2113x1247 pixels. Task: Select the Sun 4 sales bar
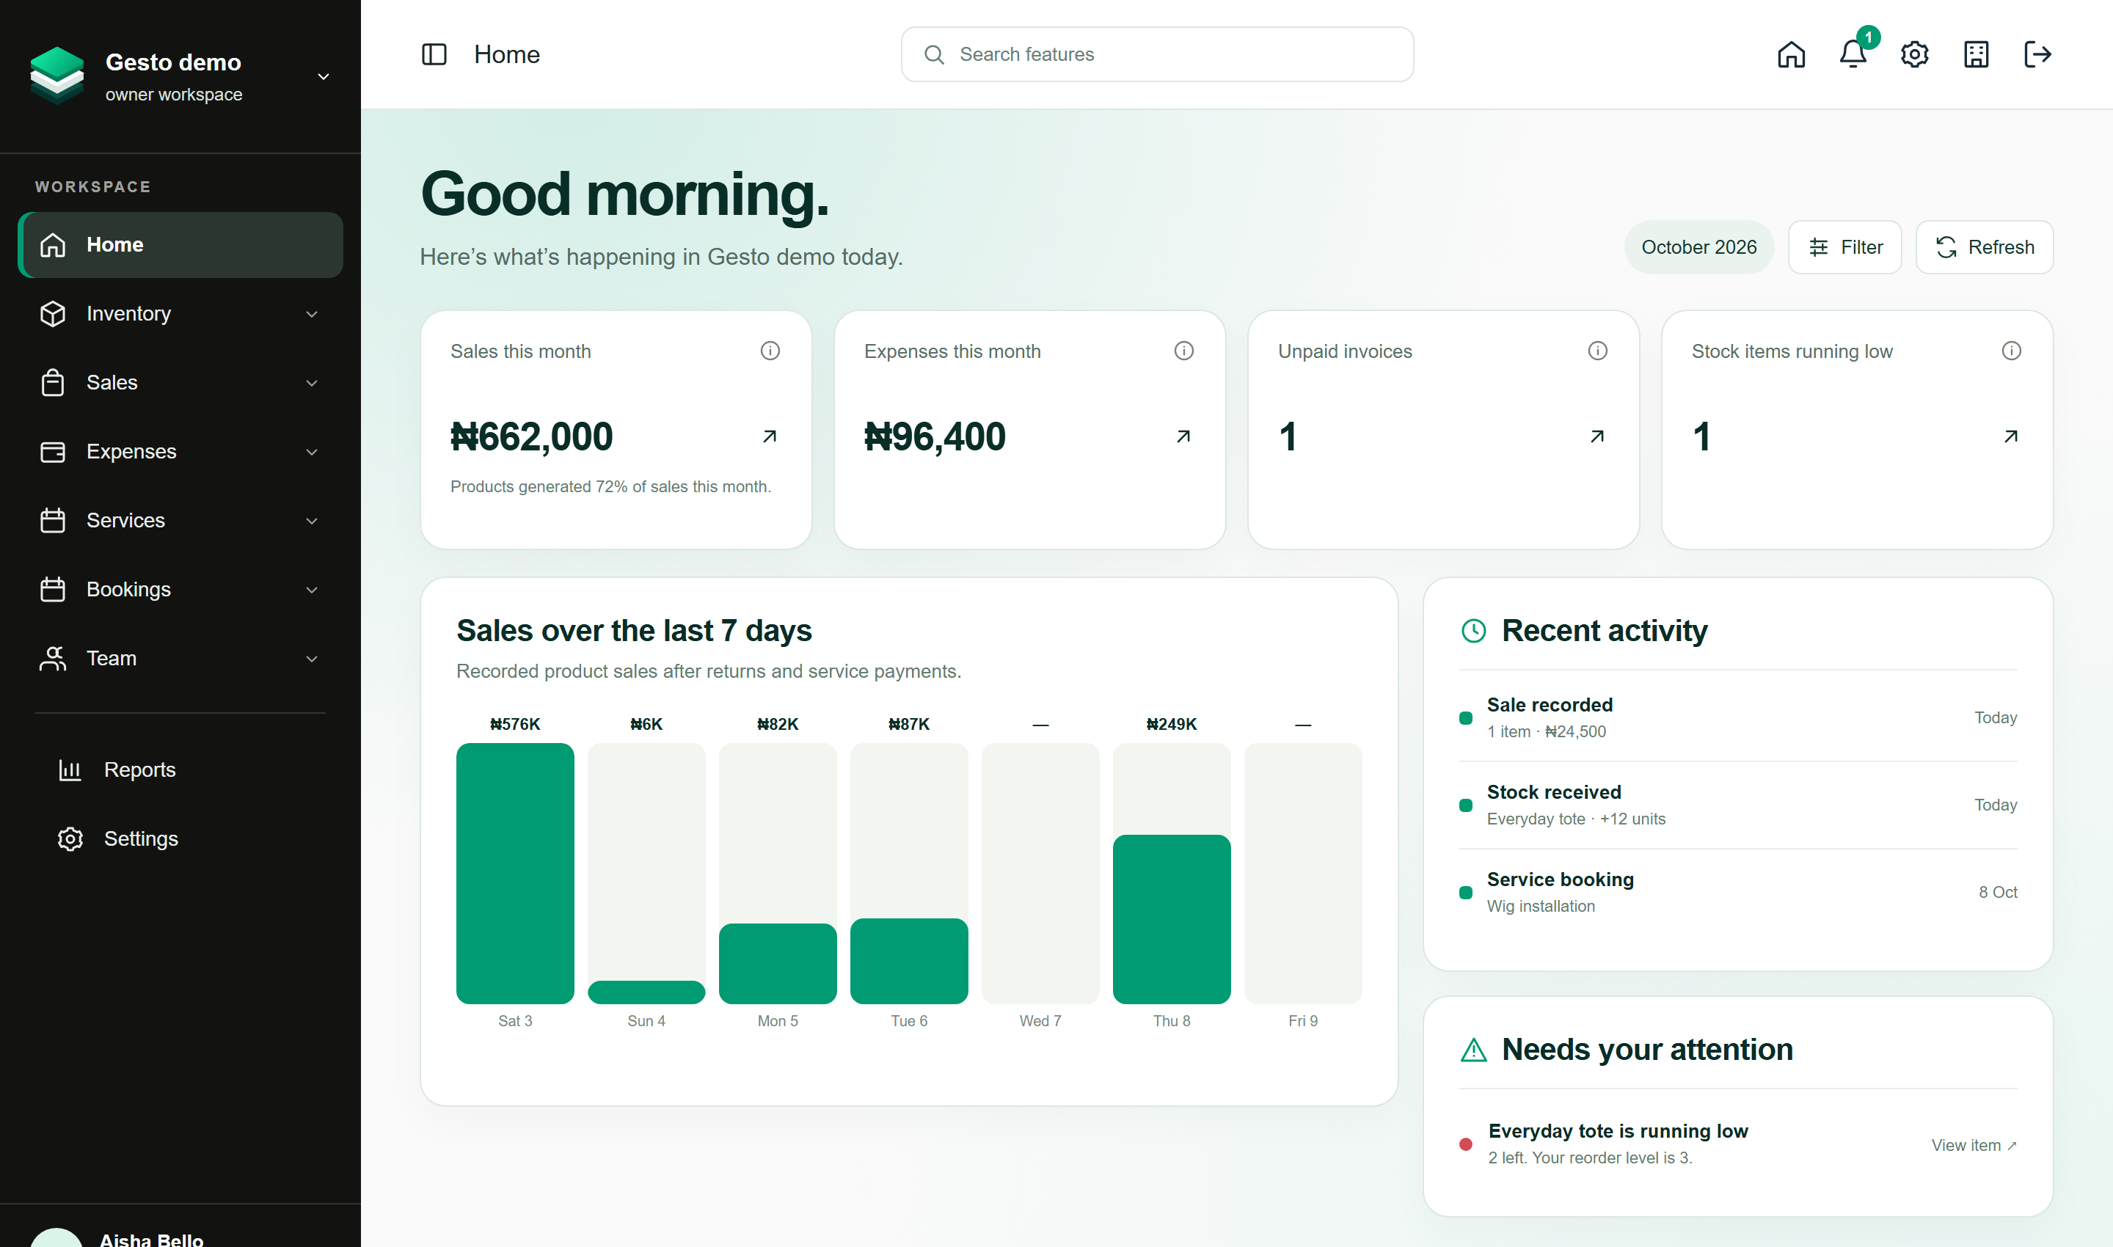(x=646, y=992)
